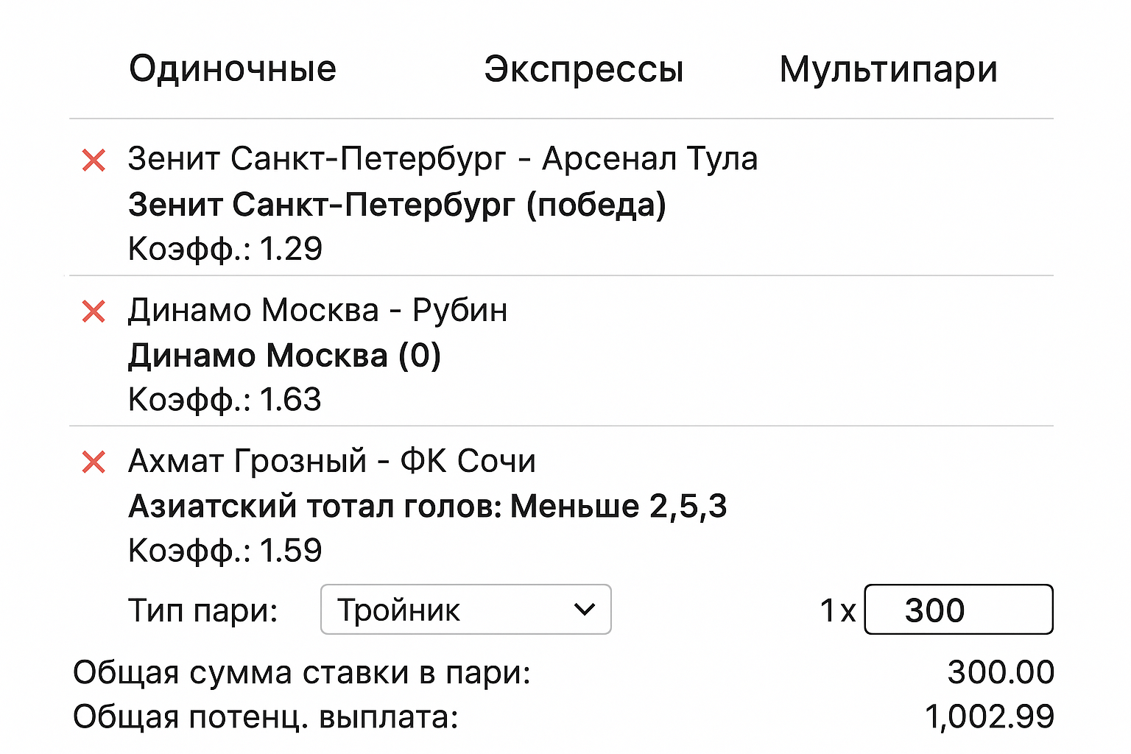Click the stake amount field showing 300
1131x754 pixels.
coord(958,609)
